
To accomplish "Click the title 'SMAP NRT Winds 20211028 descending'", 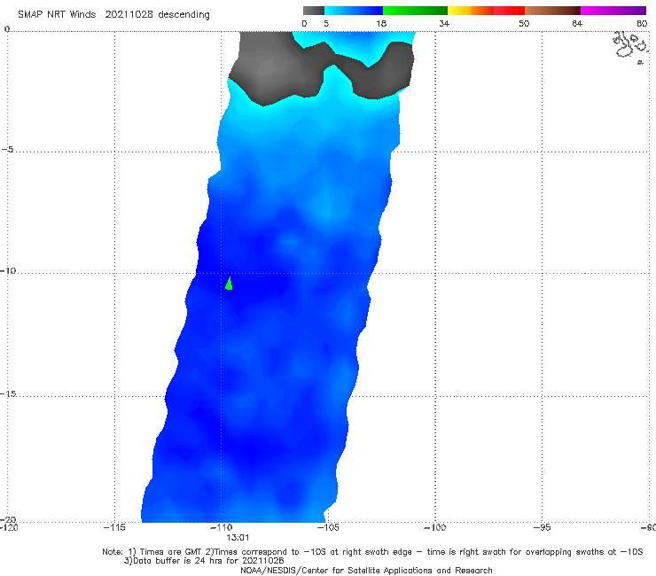I will (x=113, y=15).
